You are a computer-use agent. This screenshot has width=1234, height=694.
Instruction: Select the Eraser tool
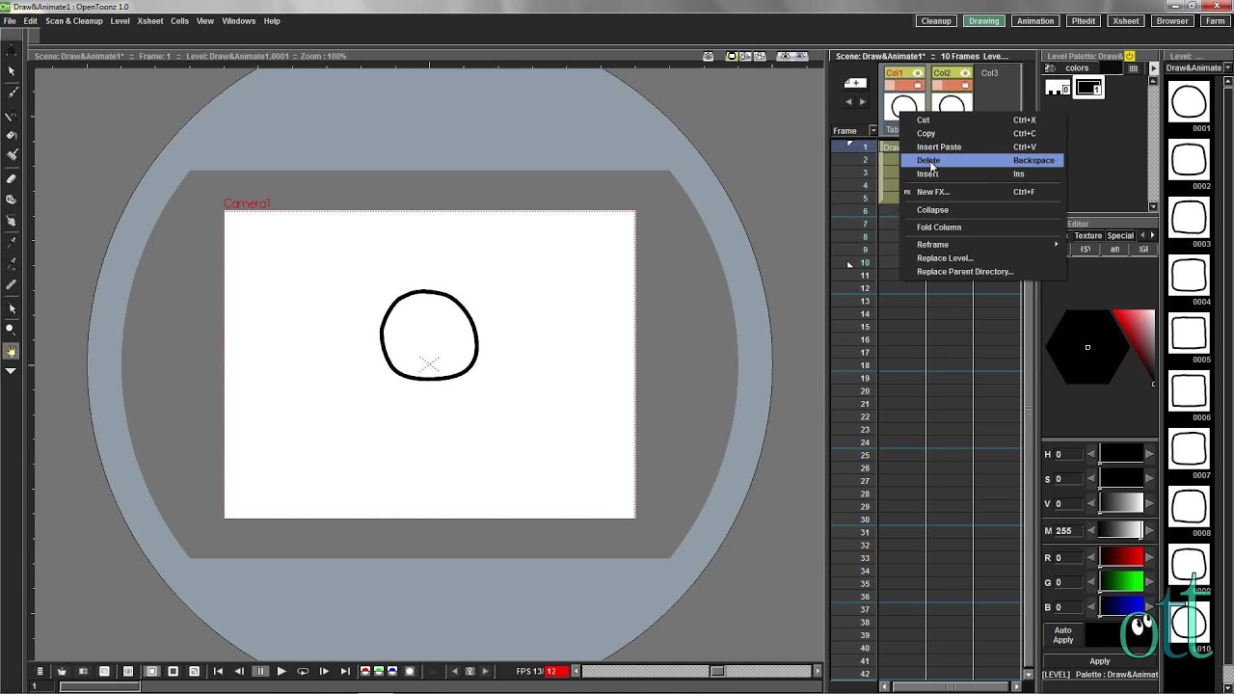tap(12, 179)
